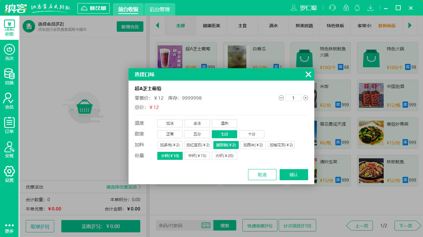Deselect the 加珍珠(¥2) topping

226,145
